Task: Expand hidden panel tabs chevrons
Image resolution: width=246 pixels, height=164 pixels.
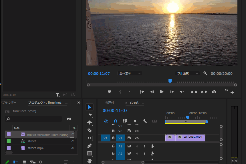Action: (79, 102)
